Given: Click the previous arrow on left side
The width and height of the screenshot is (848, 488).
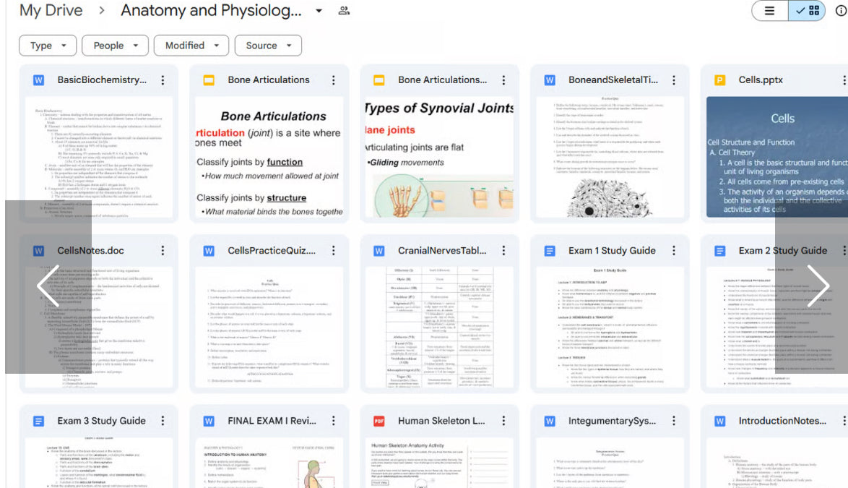Looking at the screenshot, I should point(48,286).
